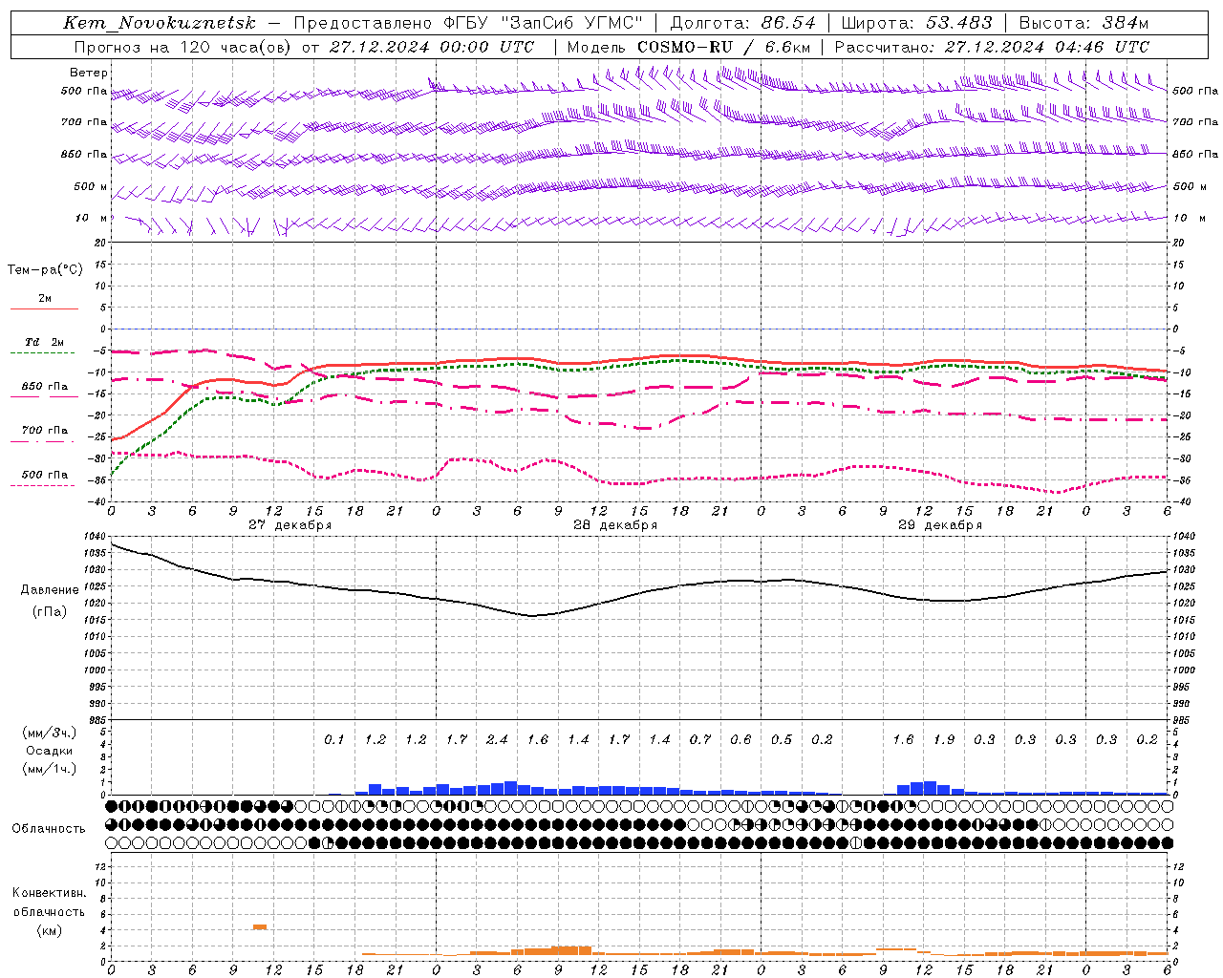Click 'Рассчитано: 27.12.2024 04:46 UTC' timestamp
Screen dimensions: 1223x978
992,47
